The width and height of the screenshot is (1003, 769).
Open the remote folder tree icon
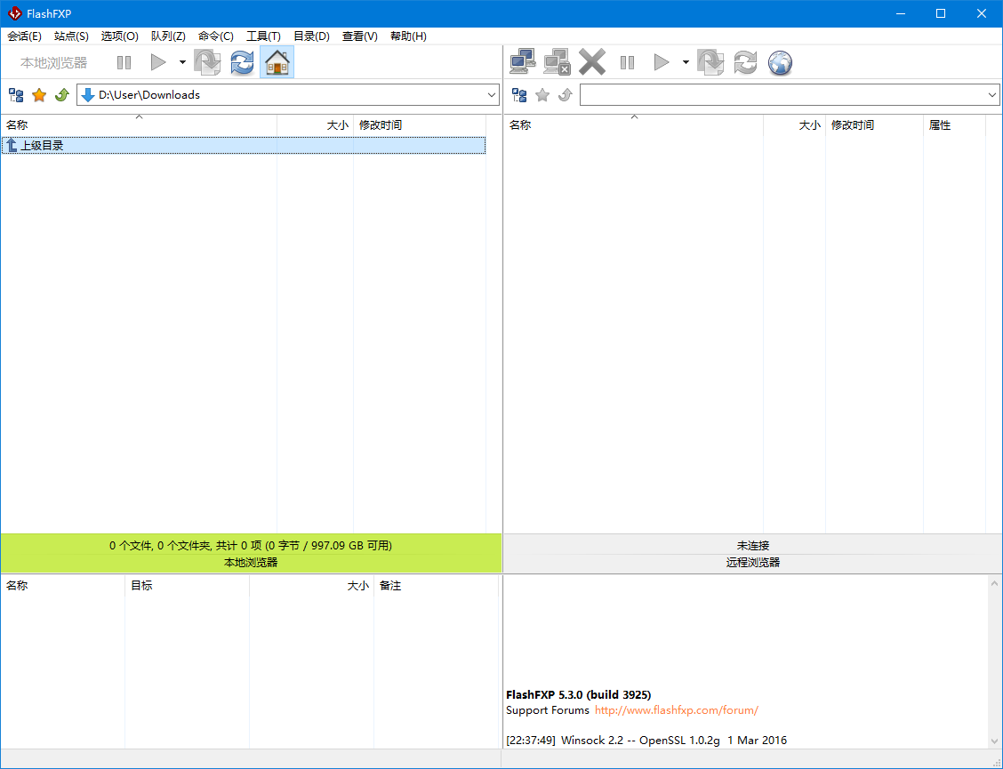pos(519,95)
